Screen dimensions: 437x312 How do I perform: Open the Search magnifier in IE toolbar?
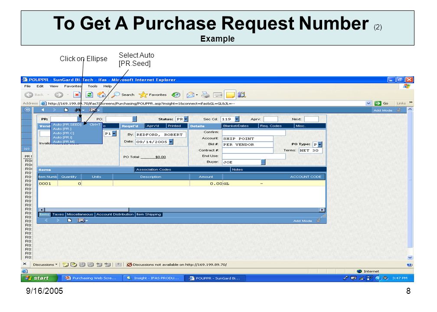pyautogui.click(x=123, y=95)
